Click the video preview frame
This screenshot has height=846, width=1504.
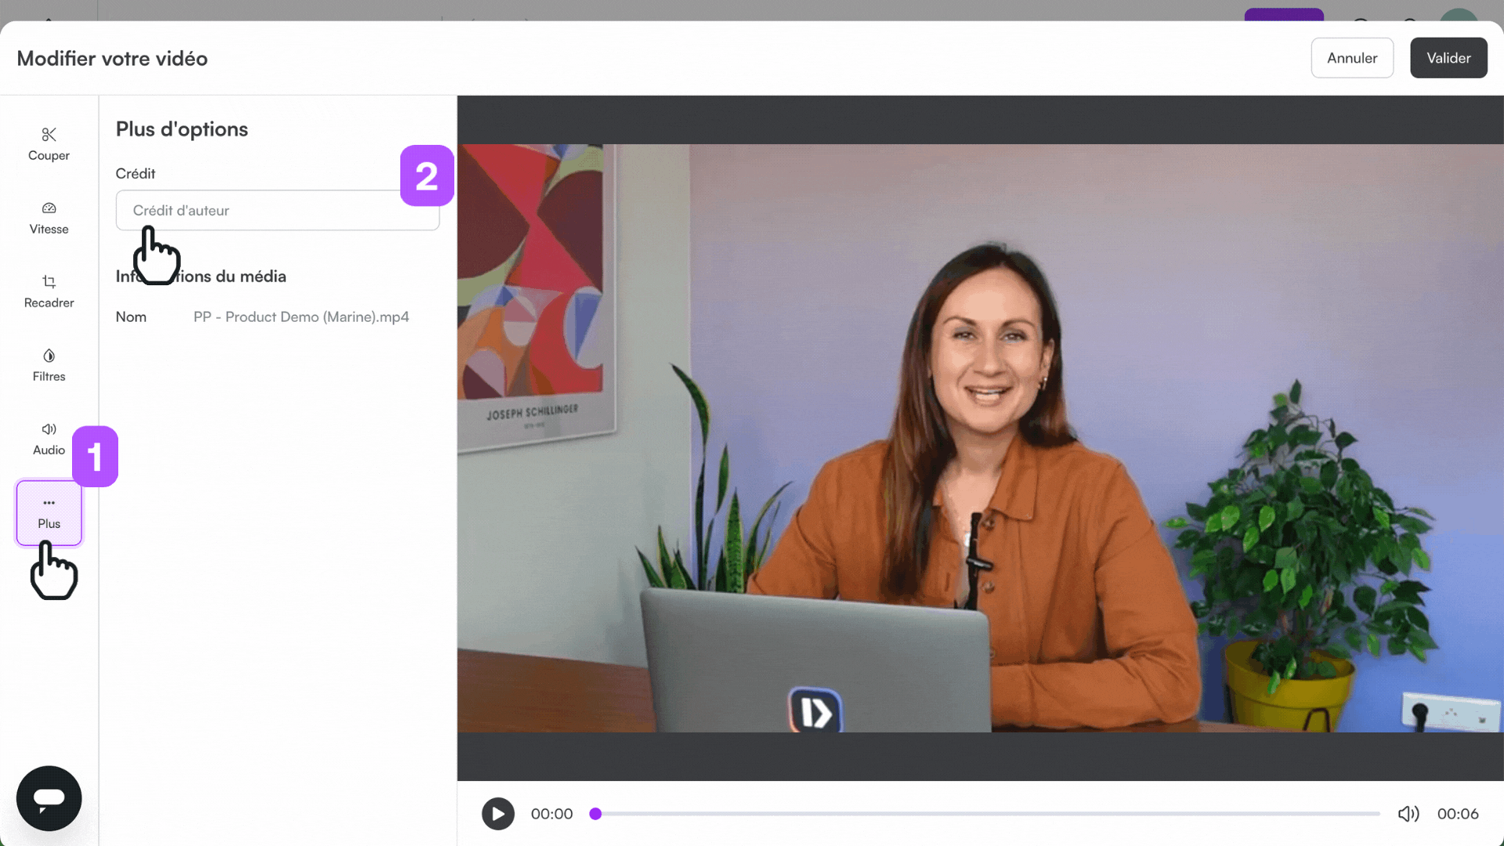tap(979, 439)
